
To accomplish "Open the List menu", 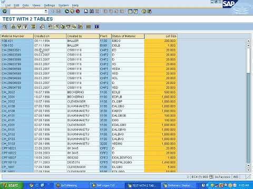I will (x=8, y=5).
